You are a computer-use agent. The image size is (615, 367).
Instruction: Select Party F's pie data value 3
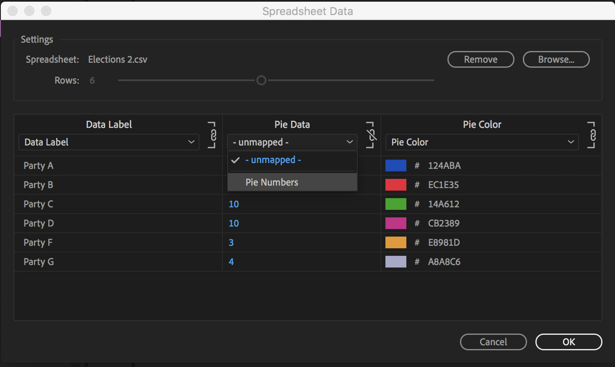[x=231, y=242]
